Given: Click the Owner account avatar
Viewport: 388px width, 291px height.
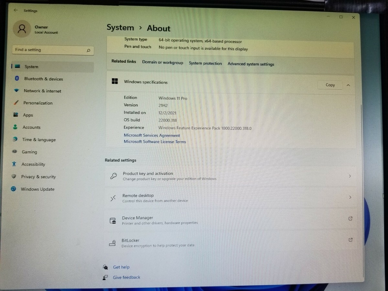Looking at the screenshot, I should point(22,29).
